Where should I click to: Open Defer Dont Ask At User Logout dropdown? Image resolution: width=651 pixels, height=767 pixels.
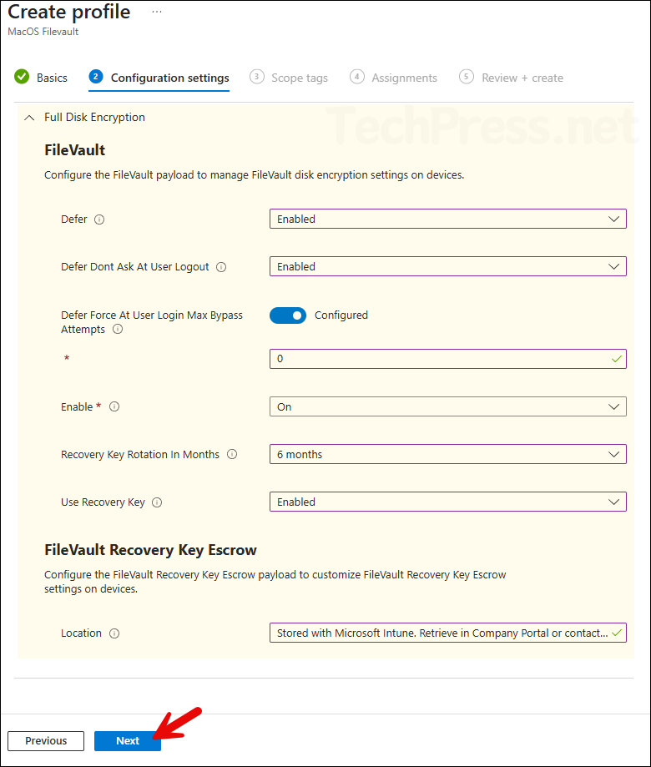tap(447, 266)
